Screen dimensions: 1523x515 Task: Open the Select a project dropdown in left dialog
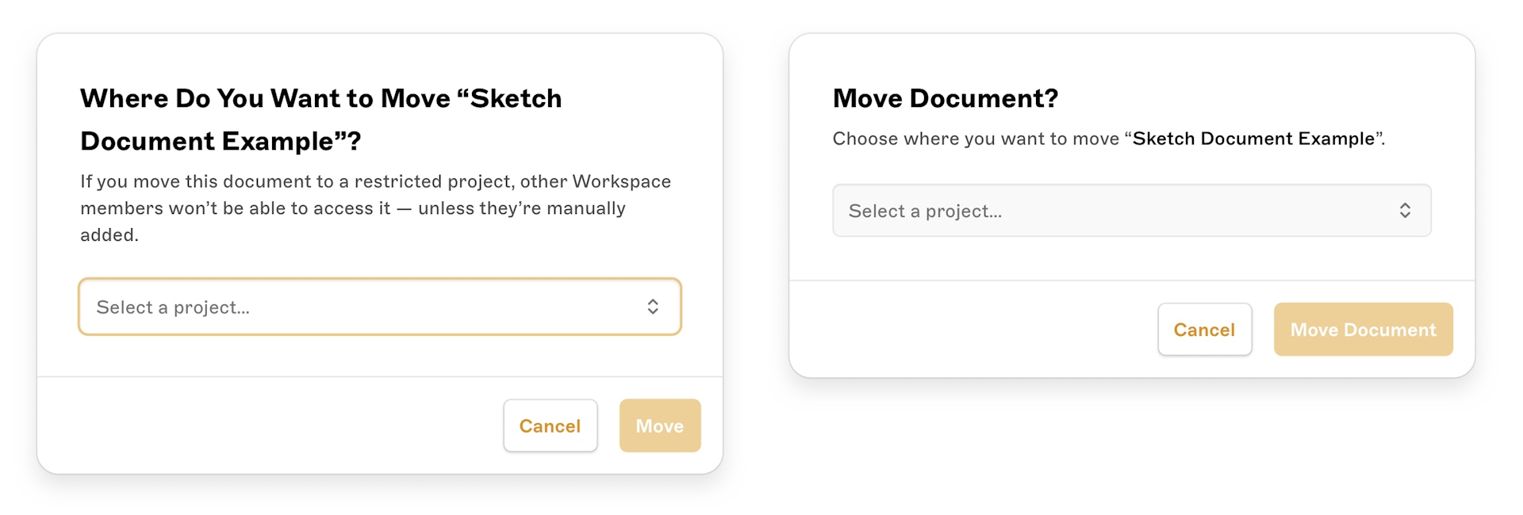pos(380,307)
